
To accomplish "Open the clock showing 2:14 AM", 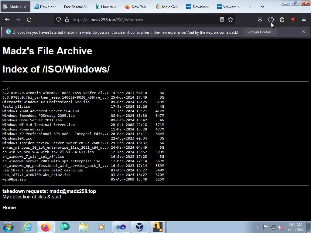I will point(296,227).
